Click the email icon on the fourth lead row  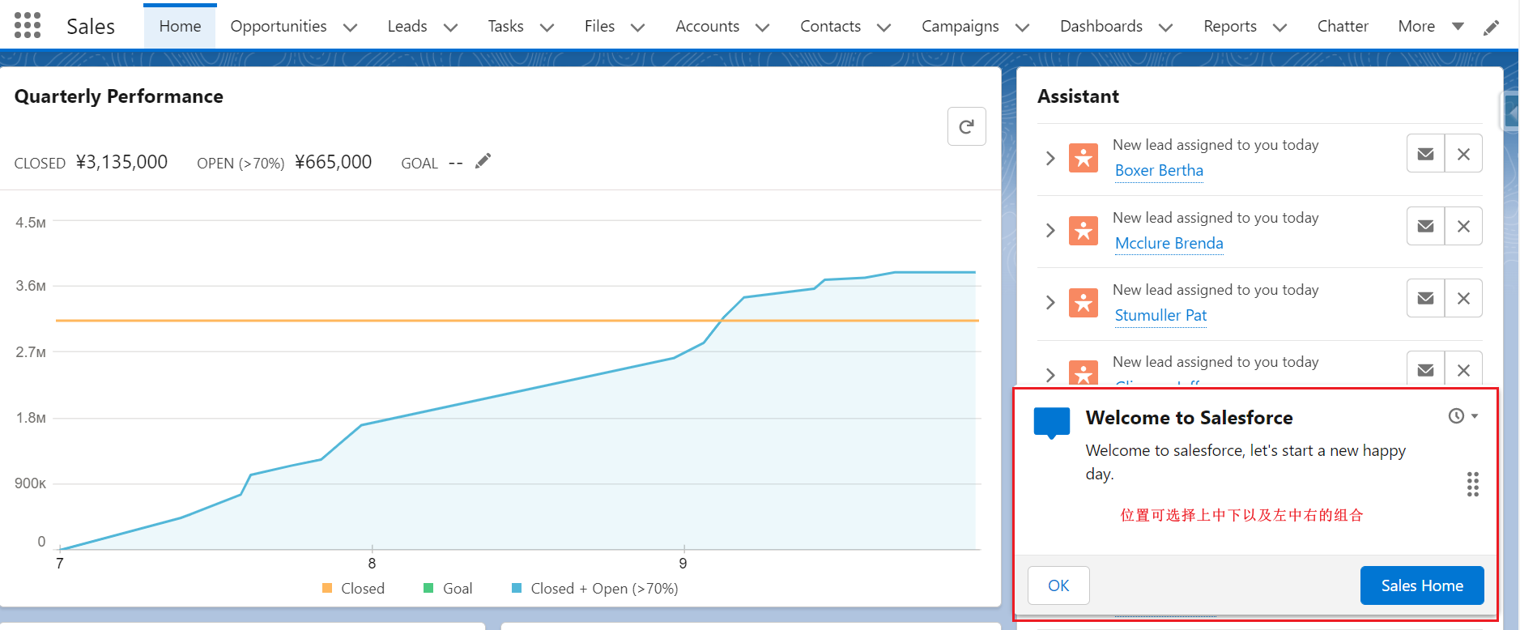(x=1426, y=369)
